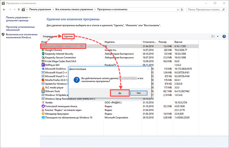The height and width of the screenshot is (148, 229).
Task: Click the VMware Tools icon
Action: (43, 91)
